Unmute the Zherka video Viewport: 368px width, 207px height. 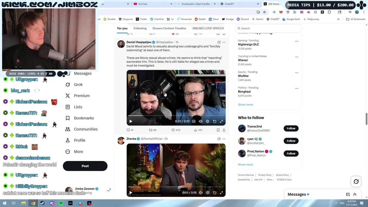[x=201, y=193]
